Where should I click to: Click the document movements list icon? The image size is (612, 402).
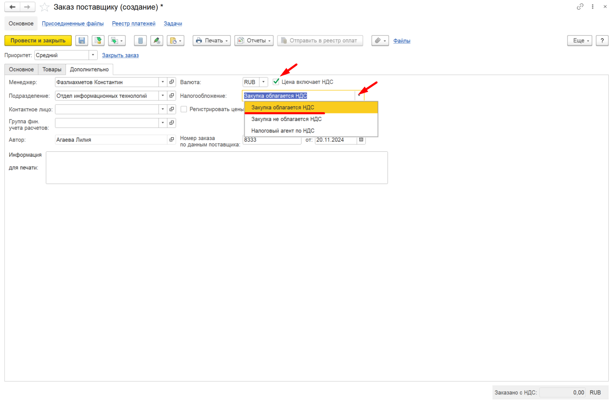click(x=140, y=40)
